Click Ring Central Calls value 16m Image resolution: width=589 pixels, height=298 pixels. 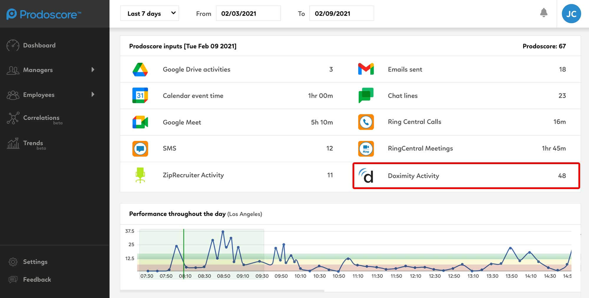click(560, 122)
